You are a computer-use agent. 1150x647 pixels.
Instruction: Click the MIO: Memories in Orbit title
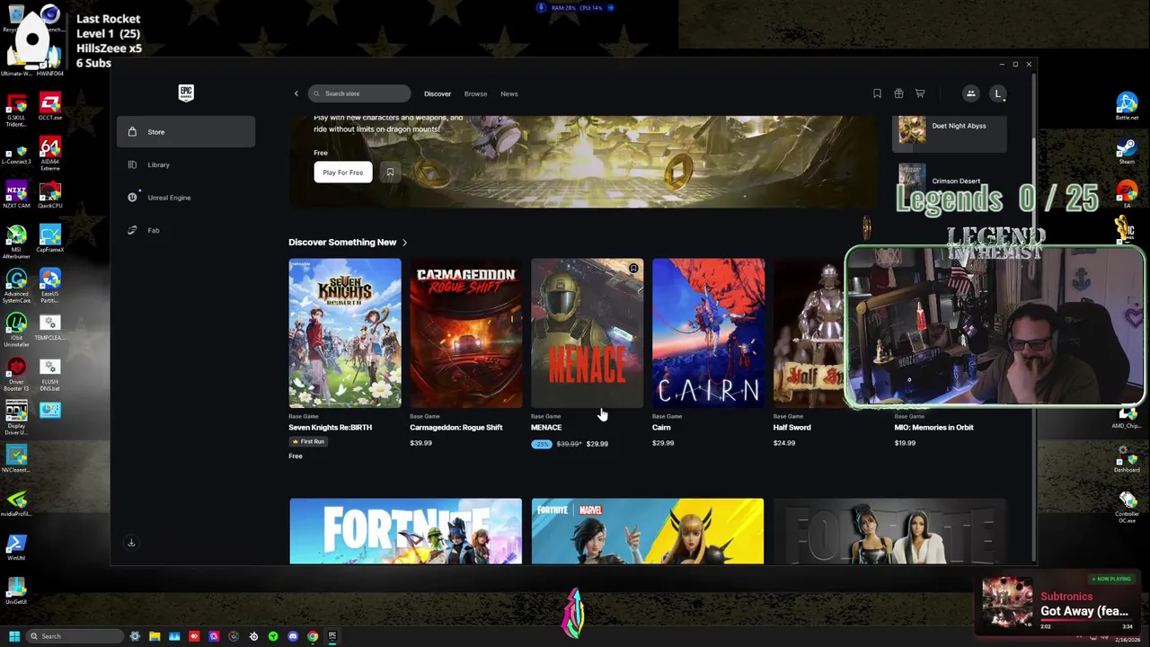pyautogui.click(x=933, y=428)
